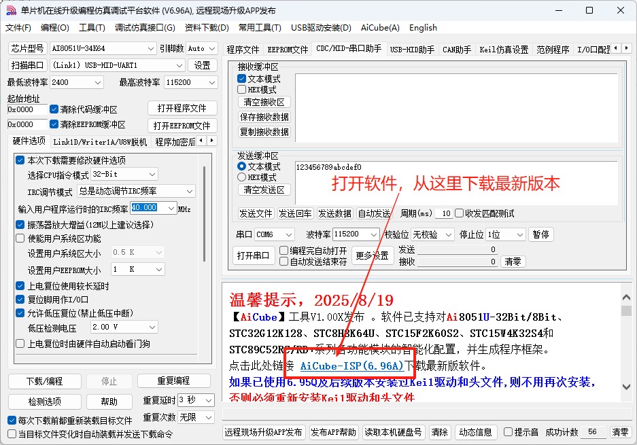Toggle 每次下载前都重新装载目标文件 checkbox
The image size is (637, 445).
[x=12, y=421]
